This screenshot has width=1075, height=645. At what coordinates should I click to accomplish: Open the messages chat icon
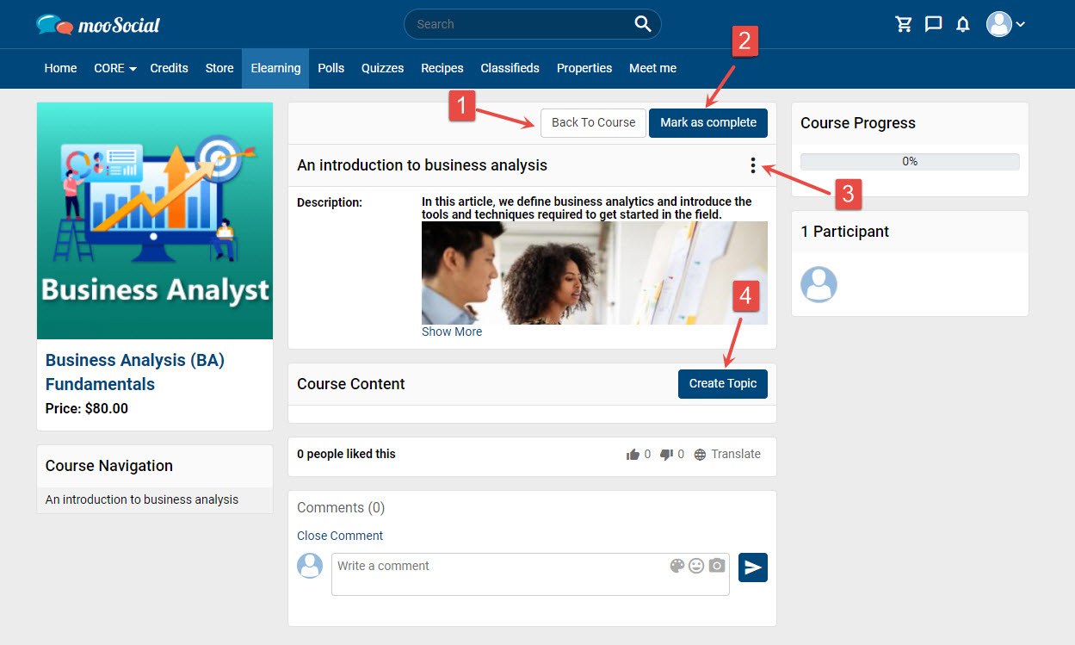pos(933,24)
